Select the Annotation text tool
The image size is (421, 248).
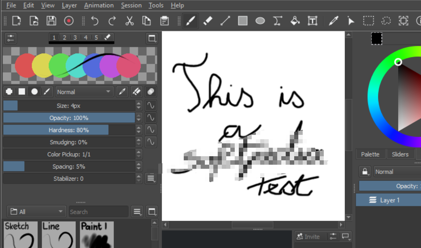(312, 21)
